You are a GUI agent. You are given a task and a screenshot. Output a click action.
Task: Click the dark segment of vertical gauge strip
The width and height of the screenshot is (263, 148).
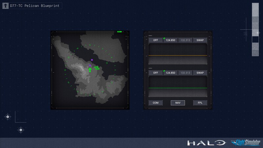pyautogui.click(x=255, y=39)
